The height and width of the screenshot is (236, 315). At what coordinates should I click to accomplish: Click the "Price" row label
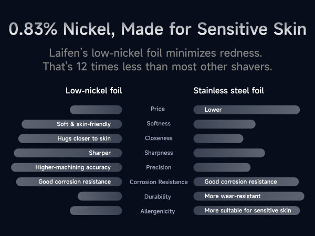(x=157, y=109)
